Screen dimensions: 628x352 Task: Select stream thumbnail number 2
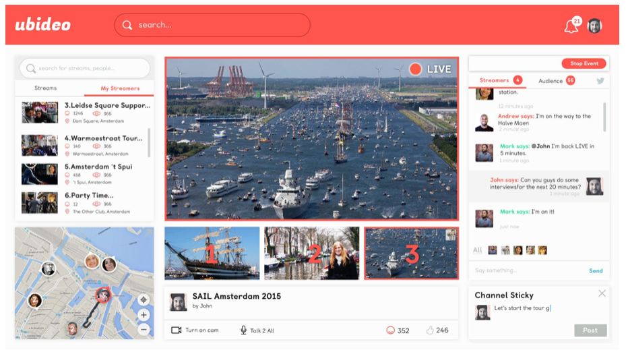click(x=312, y=253)
